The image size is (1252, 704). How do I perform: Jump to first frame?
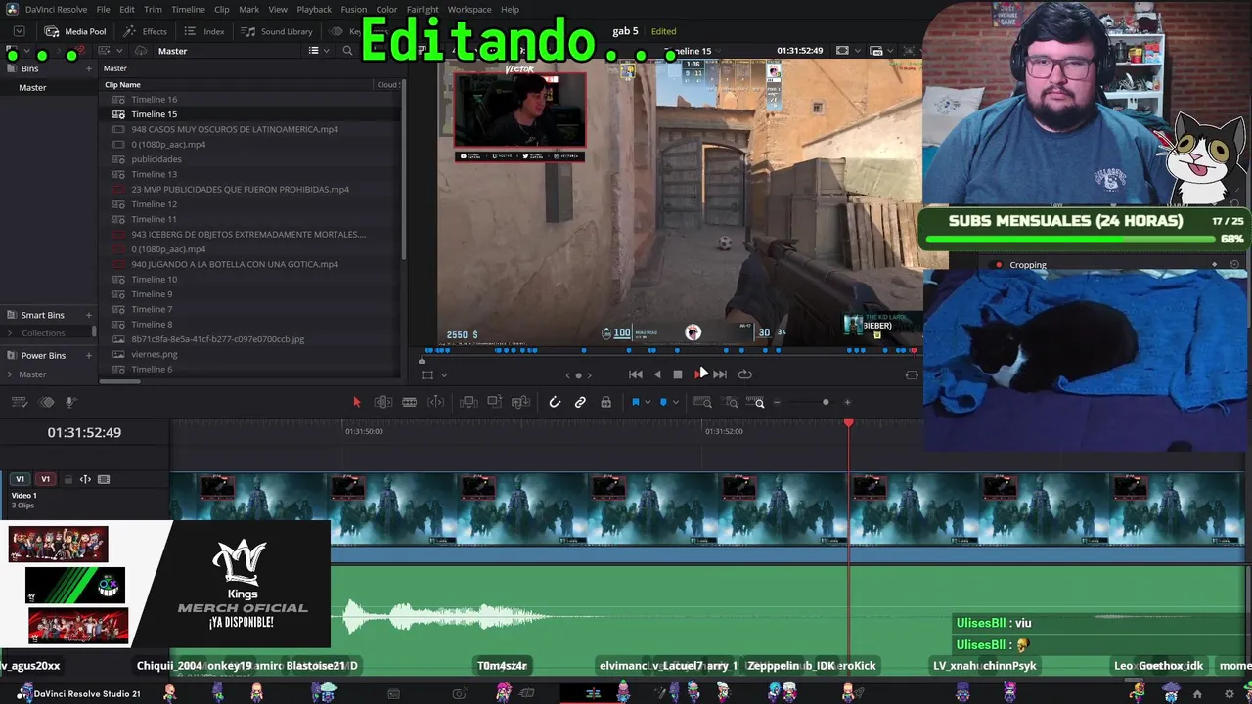(x=636, y=374)
